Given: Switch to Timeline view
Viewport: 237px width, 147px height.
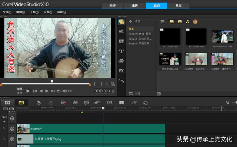Looking at the screenshot, I should 21,103.
